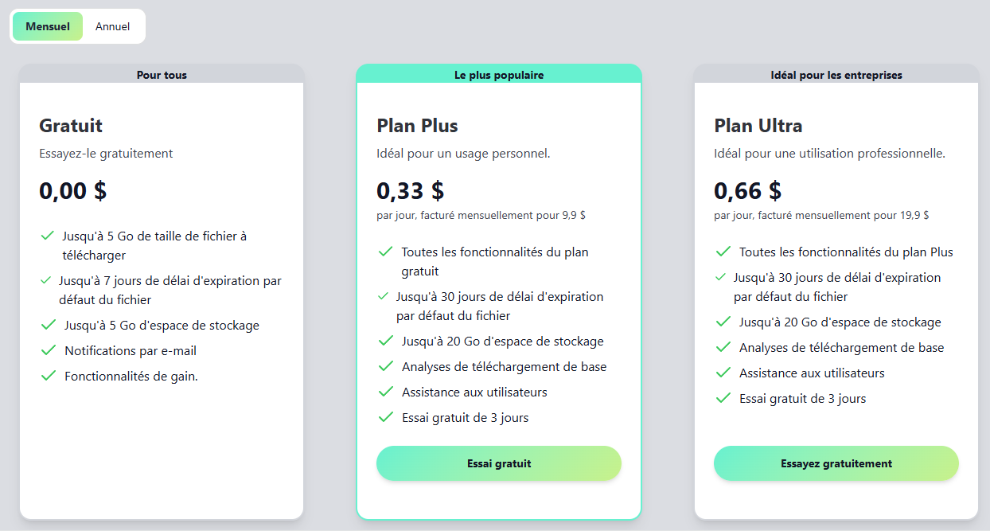Click checkmark by Plan Ultra Essai gratuit de 3 jours

723,398
